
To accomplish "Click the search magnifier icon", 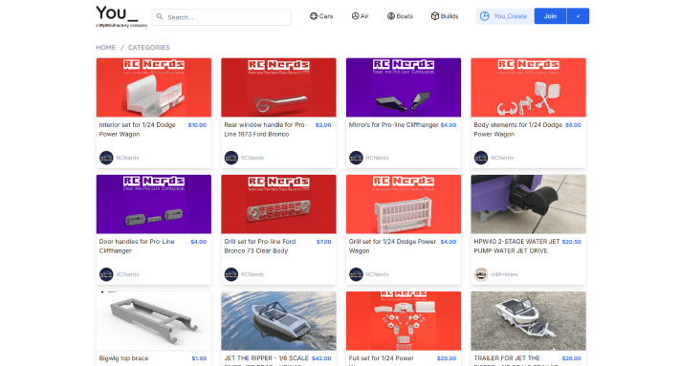I will (x=160, y=17).
